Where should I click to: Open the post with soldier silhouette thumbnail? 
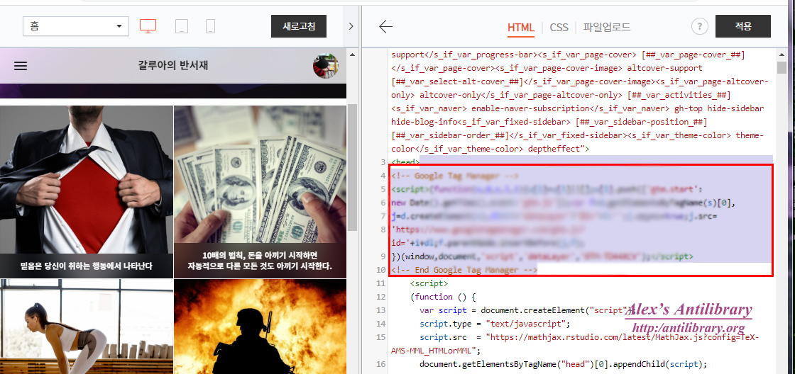point(260,327)
